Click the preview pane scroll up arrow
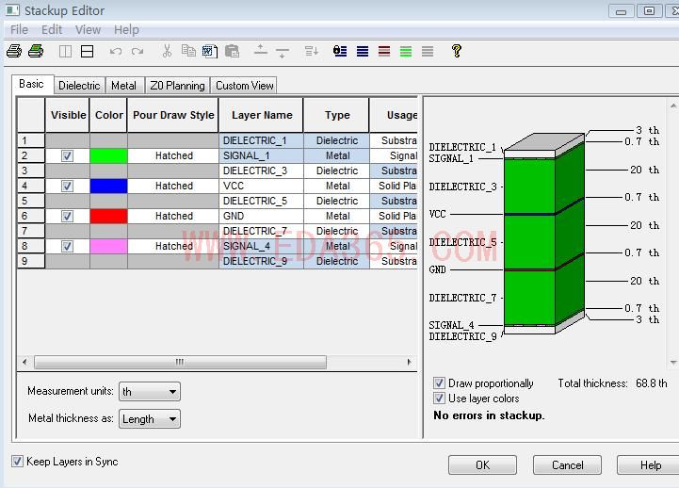Image resolution: width=679 pixels, height=488 pixels. point(673,106)
